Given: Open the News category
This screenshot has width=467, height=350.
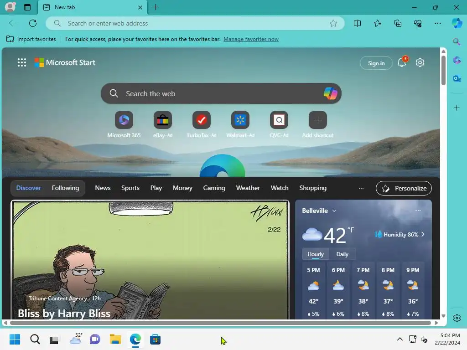Looking at the screenshot, I should tap(103, 188).
